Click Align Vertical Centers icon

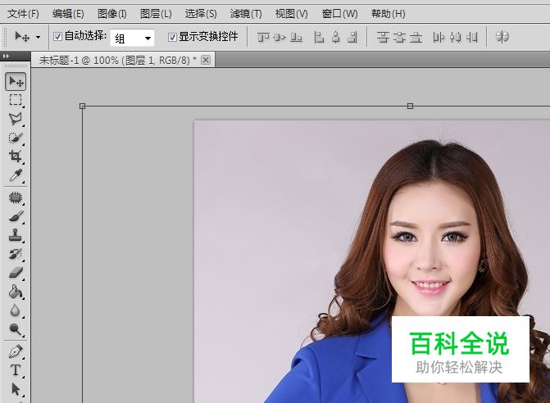tap(280, 37)
